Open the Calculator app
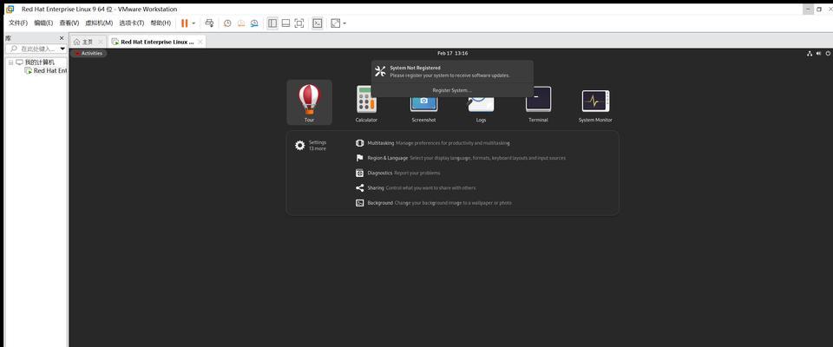 click(x=366, y=102)
